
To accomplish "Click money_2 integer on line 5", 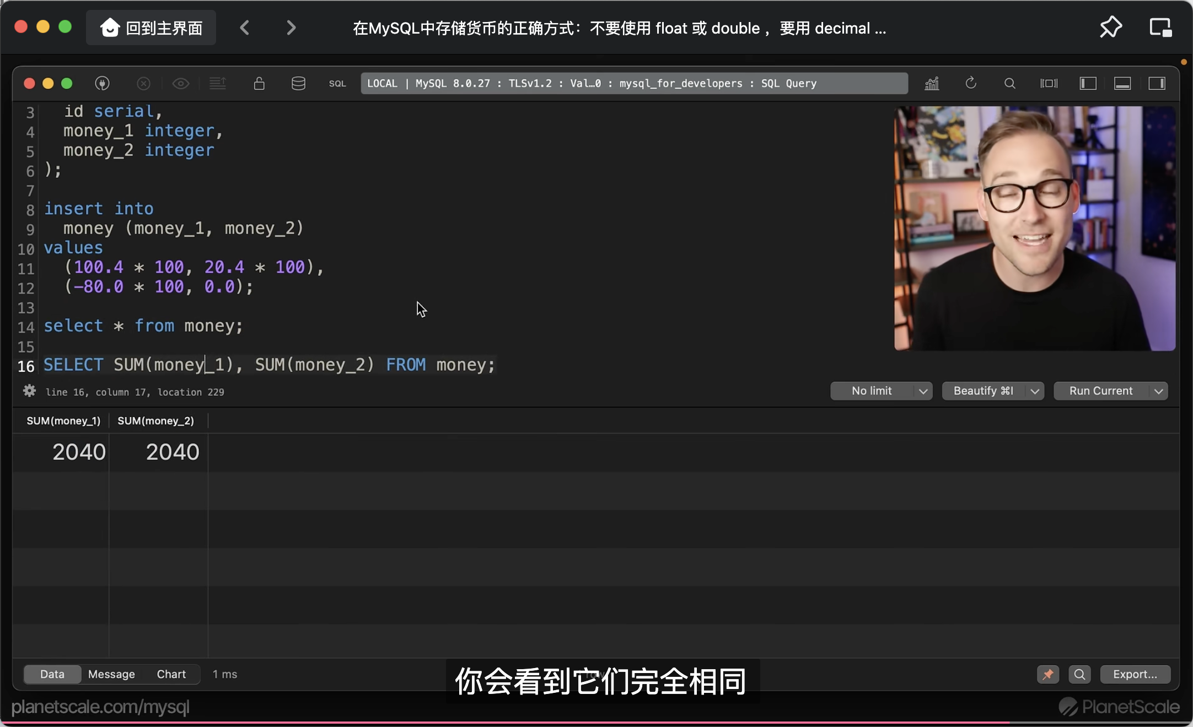I will click(x=138, y=150).
